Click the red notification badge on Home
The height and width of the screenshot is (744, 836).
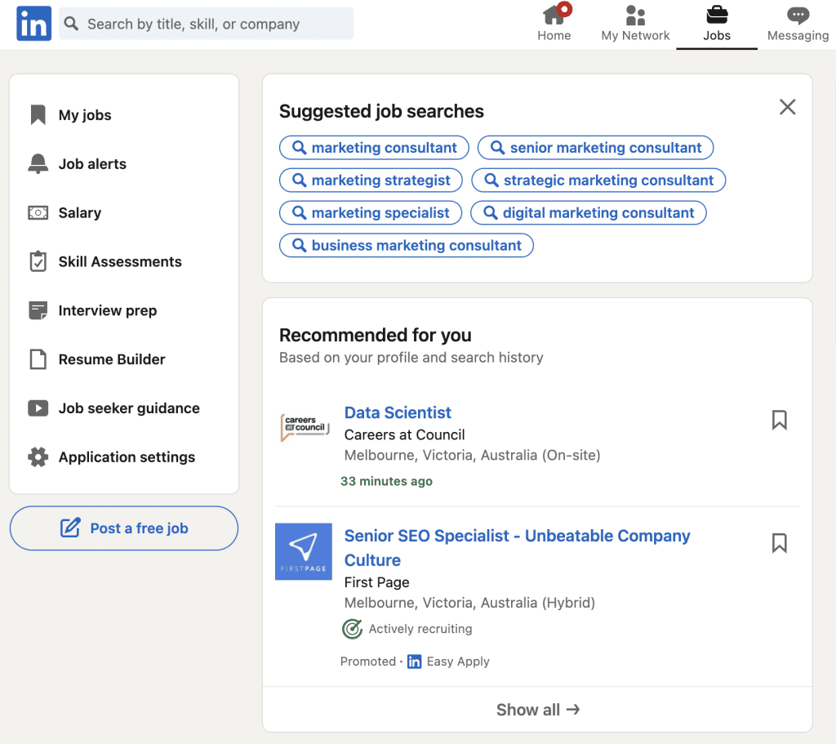[x=565, y=9]
